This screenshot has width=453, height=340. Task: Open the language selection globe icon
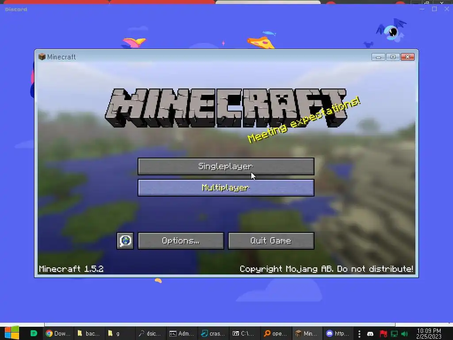(x=125, y=240)
